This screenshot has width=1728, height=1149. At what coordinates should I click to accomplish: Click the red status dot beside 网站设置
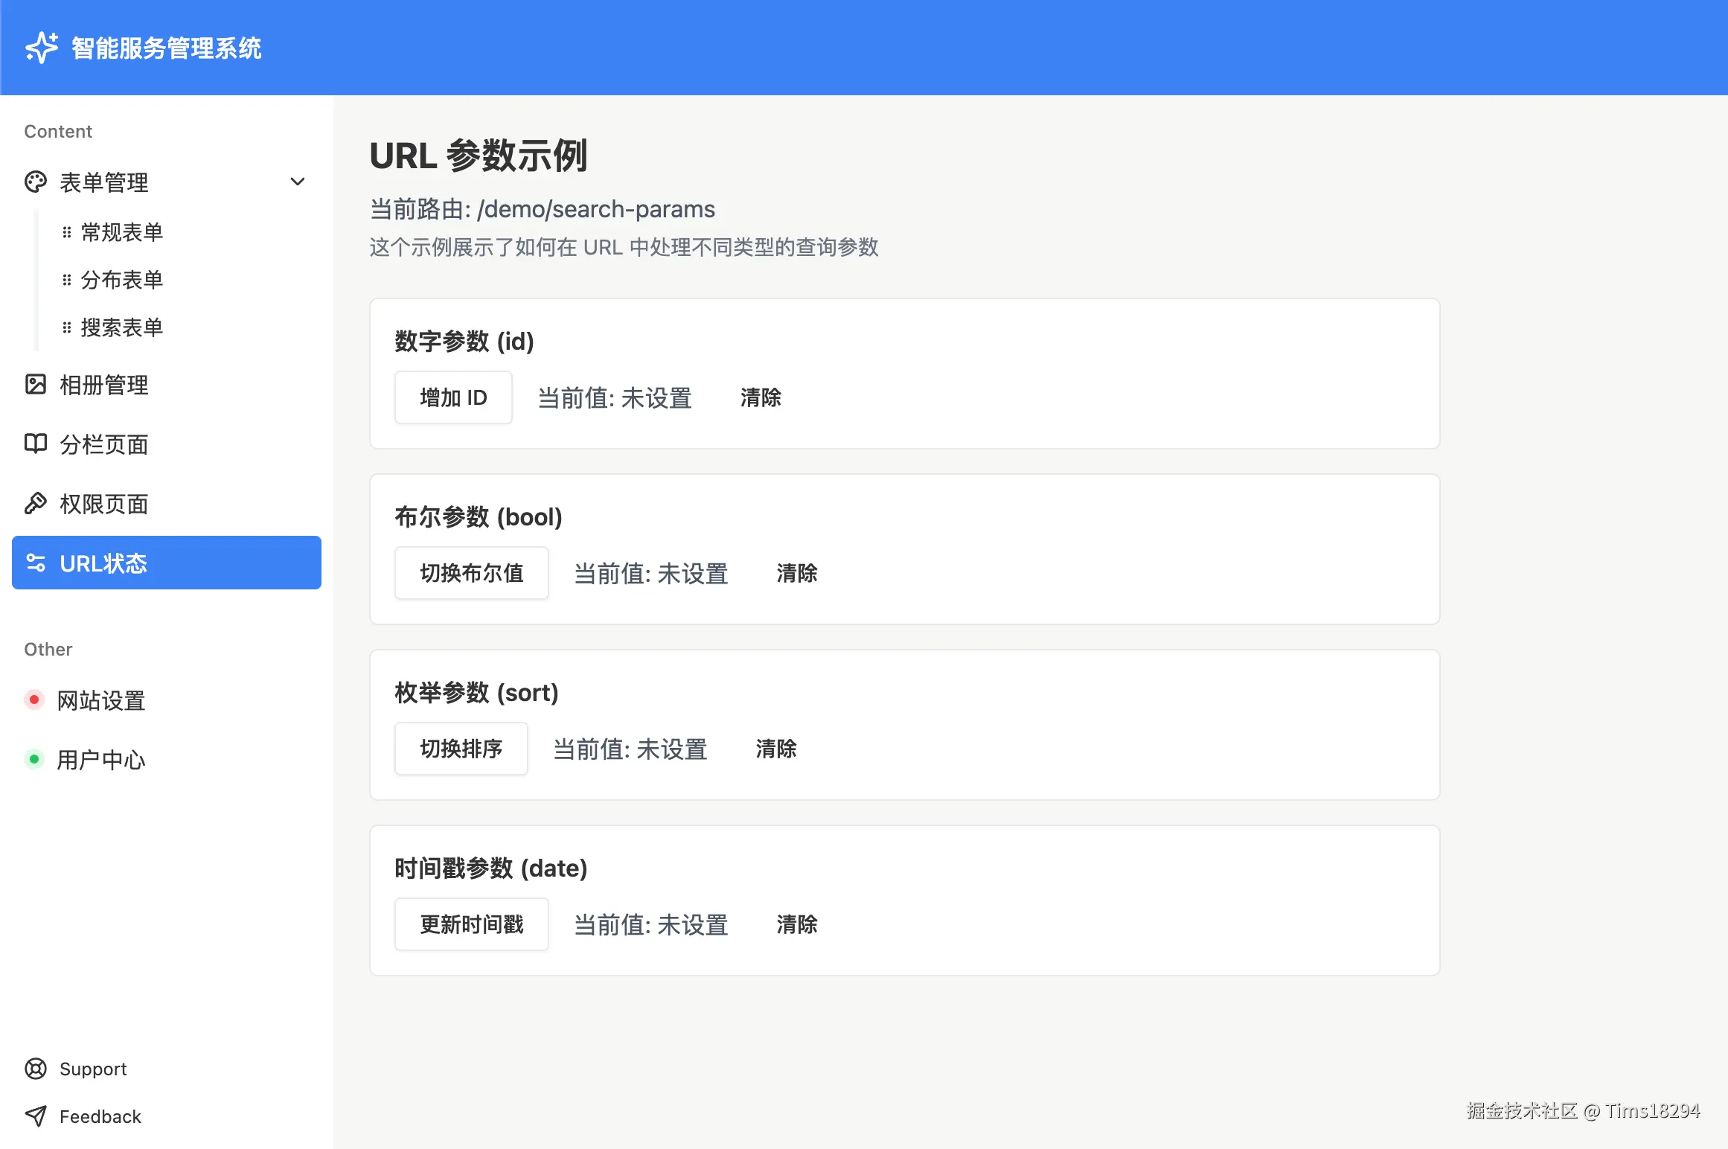[x=34, y=700]
